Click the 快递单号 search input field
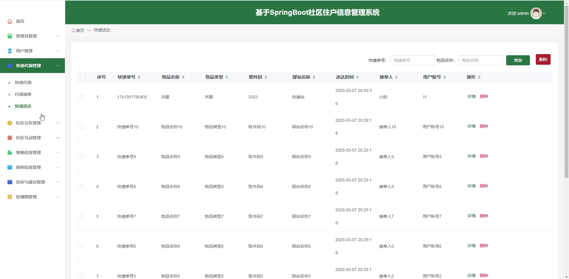The image size is (569, 279). 413,60
